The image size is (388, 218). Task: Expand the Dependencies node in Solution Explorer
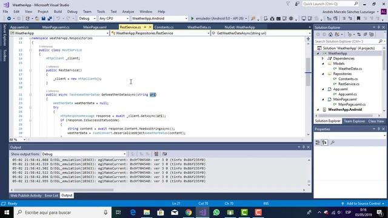pyautogui.click(x=323, y=59)
